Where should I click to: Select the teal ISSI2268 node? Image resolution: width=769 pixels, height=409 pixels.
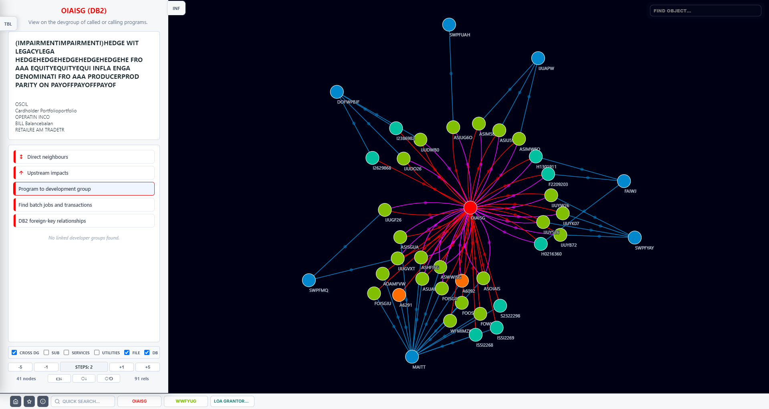pos(476,335)
